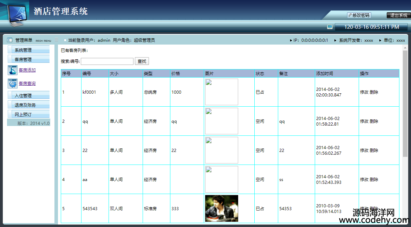Viewport: 411px width, 227px height.
Task: Click the 当前登录用户：admin text
Action: pos(89,40)
